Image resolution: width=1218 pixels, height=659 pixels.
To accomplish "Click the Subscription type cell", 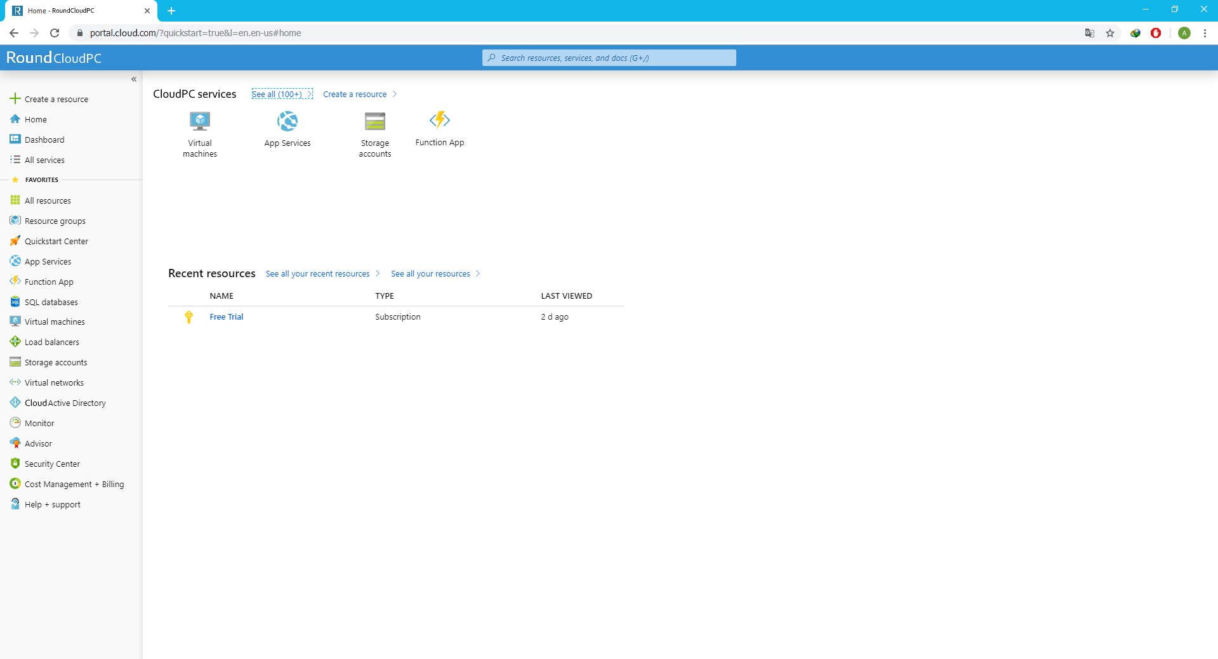I will click(398, 317).
